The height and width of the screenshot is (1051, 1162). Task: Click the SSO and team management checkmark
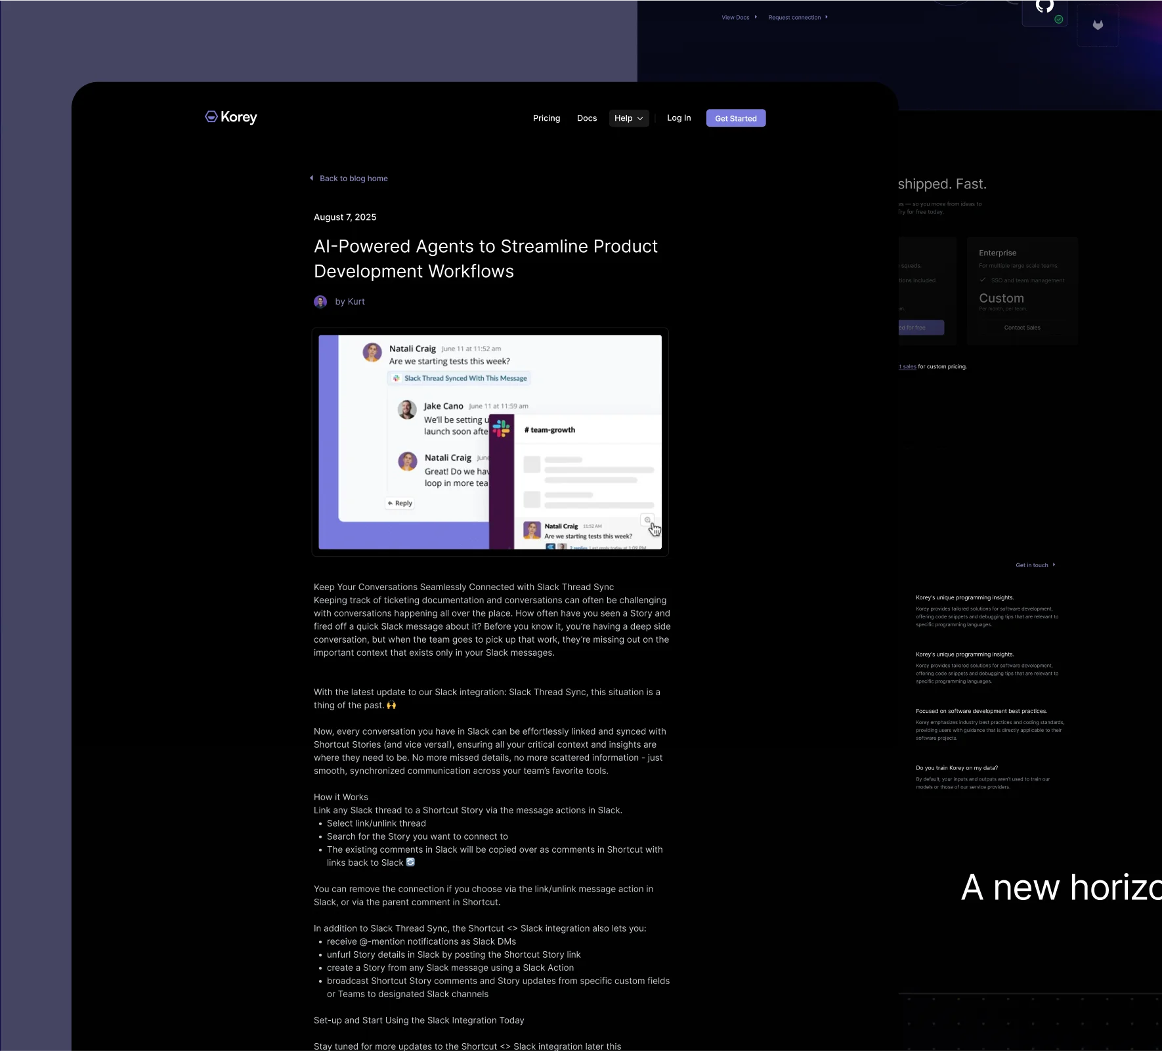pos(983,280)
